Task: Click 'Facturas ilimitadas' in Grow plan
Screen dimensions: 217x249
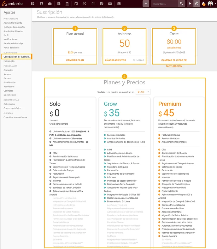Action: pos(116,135)
